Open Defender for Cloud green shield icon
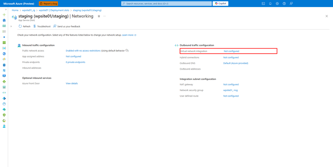The height and width of the screenshot is (167, 333). (x=4, y=115)
